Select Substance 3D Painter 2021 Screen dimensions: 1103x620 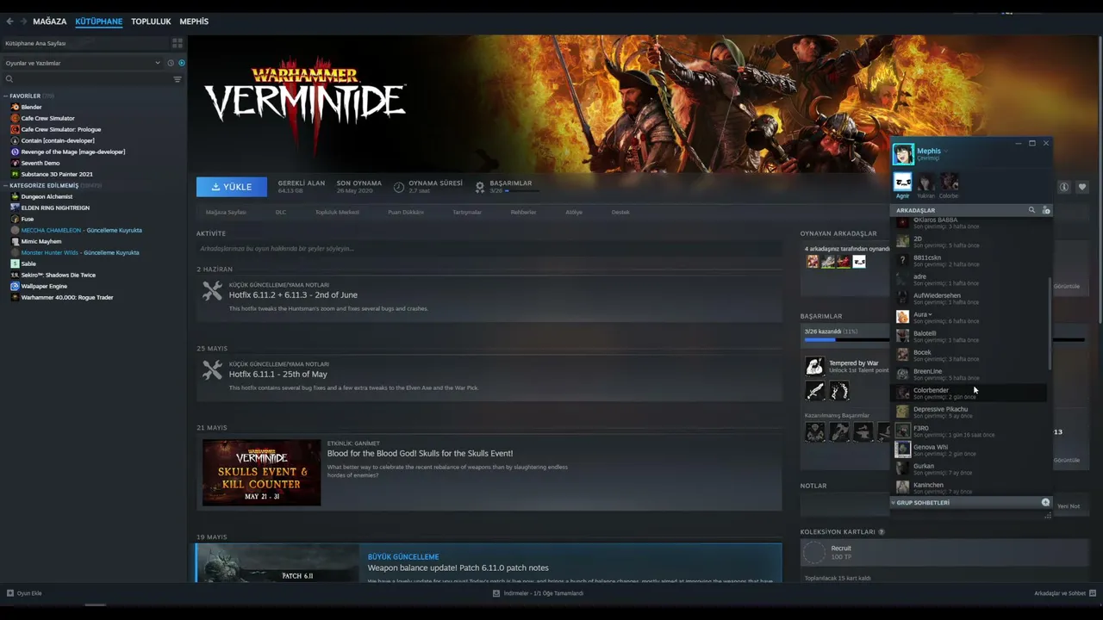[x=56, y=174]
